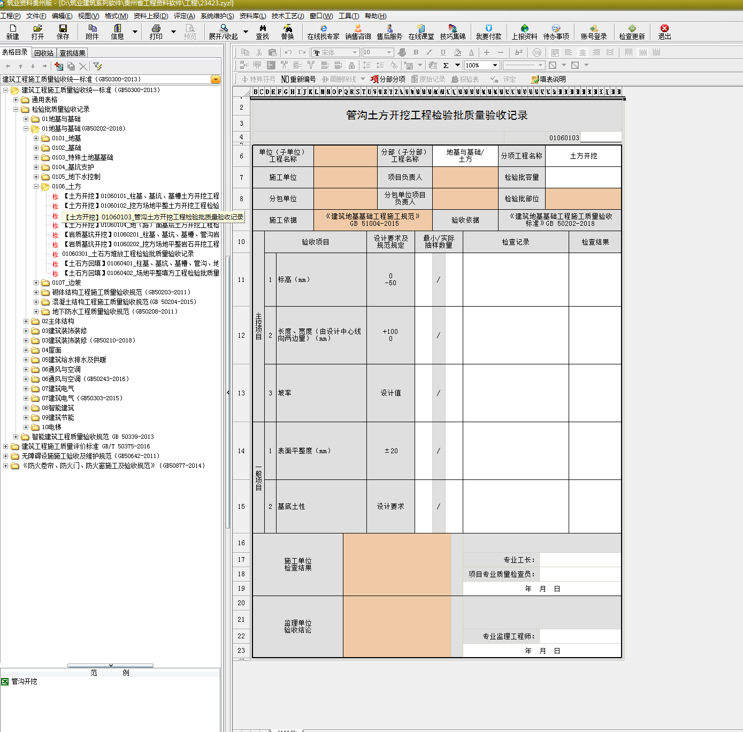Open the font size 10 dropdown
This screenshot has width=743, height=732.
389,52
